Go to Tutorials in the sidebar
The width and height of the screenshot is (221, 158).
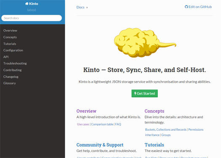click(x=10, y=44)
